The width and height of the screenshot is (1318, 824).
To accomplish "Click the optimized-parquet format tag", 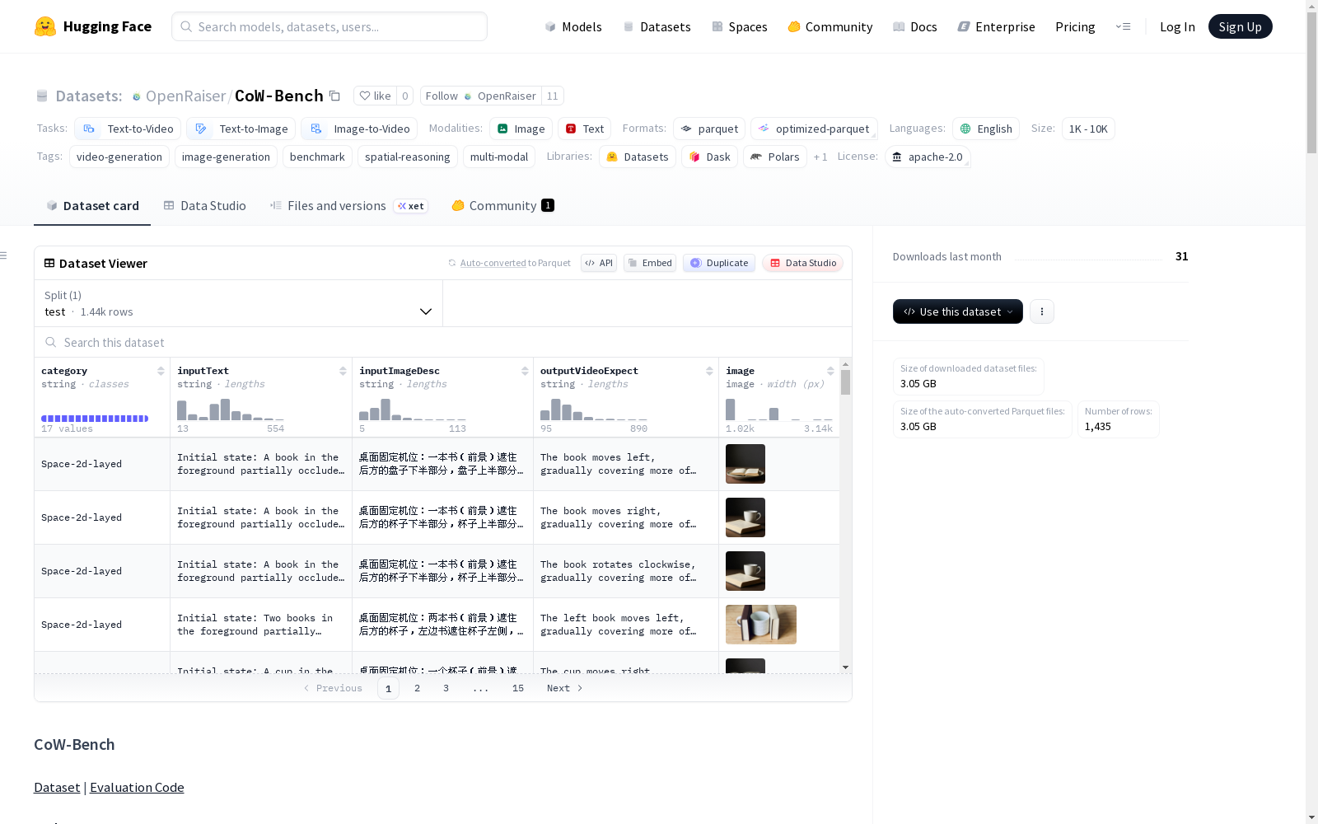I will click(x=814, y=129).
